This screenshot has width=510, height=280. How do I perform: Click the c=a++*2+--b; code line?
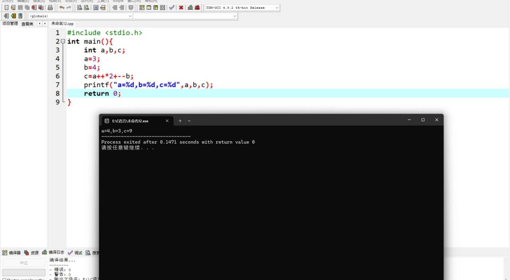[109, 76]
